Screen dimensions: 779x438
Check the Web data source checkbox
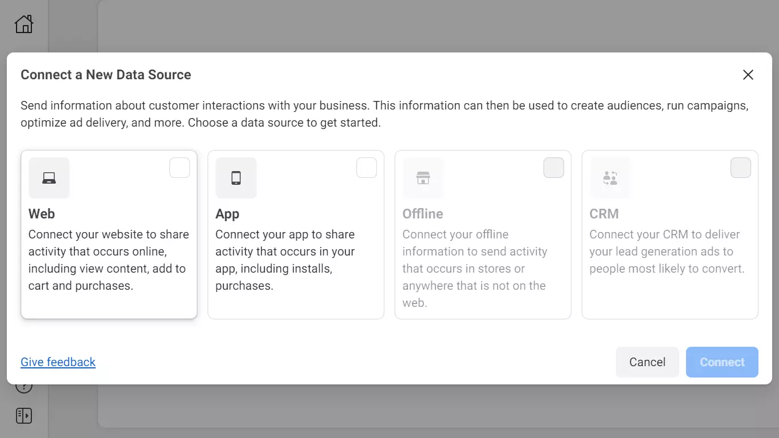click(180, 168)
